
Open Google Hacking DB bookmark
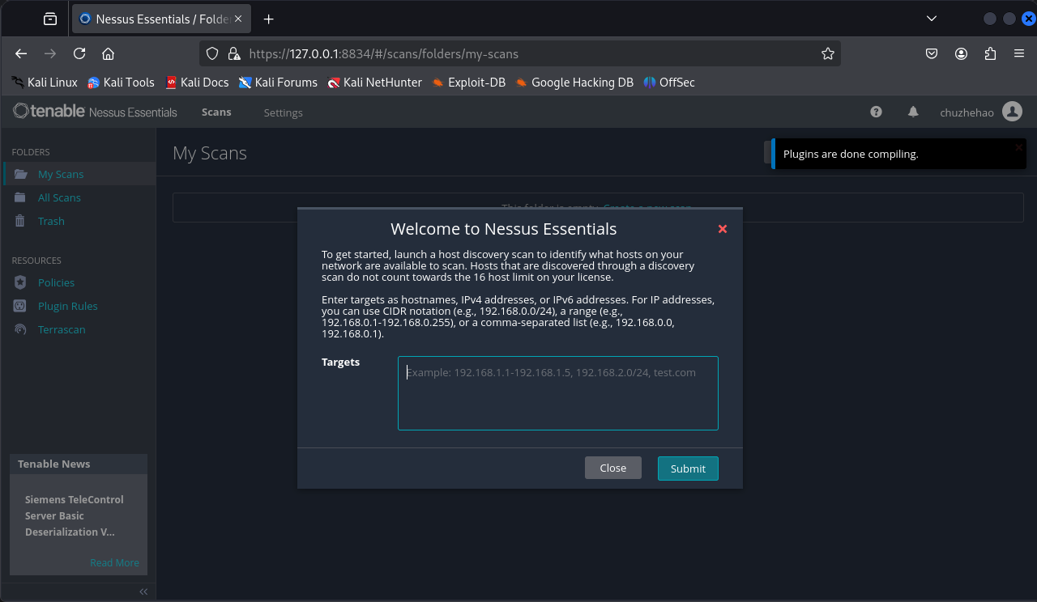pyautogui.click(x=574, y=83)
